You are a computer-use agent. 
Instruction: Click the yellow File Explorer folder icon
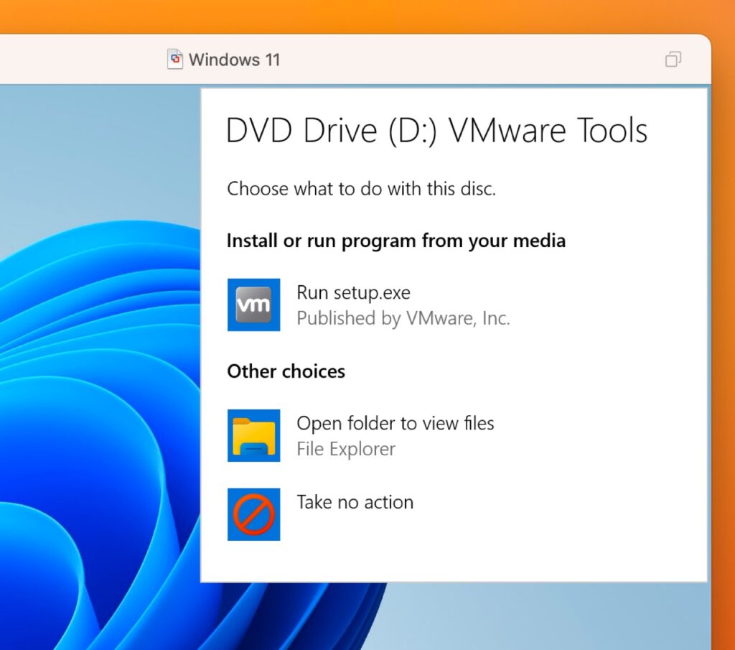(253, 435)
